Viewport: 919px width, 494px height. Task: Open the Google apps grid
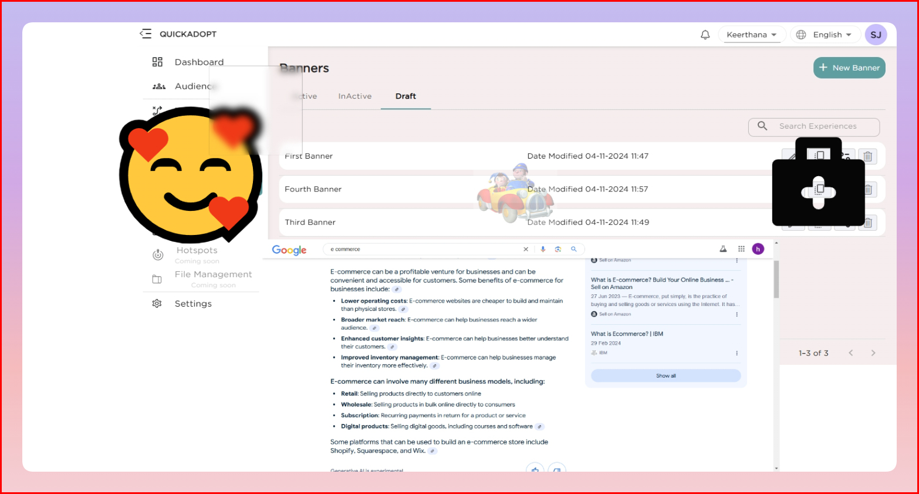pyautogui.click(x=741, y=249)
